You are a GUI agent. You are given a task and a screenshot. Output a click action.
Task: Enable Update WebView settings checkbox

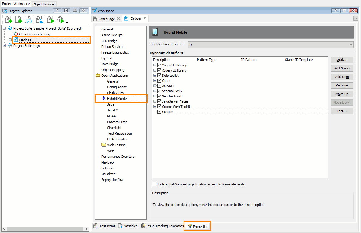[154, 184]
